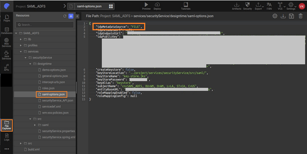Click the Deploy cloud icon
Screen dimensions: 307x154
point(157,4)
